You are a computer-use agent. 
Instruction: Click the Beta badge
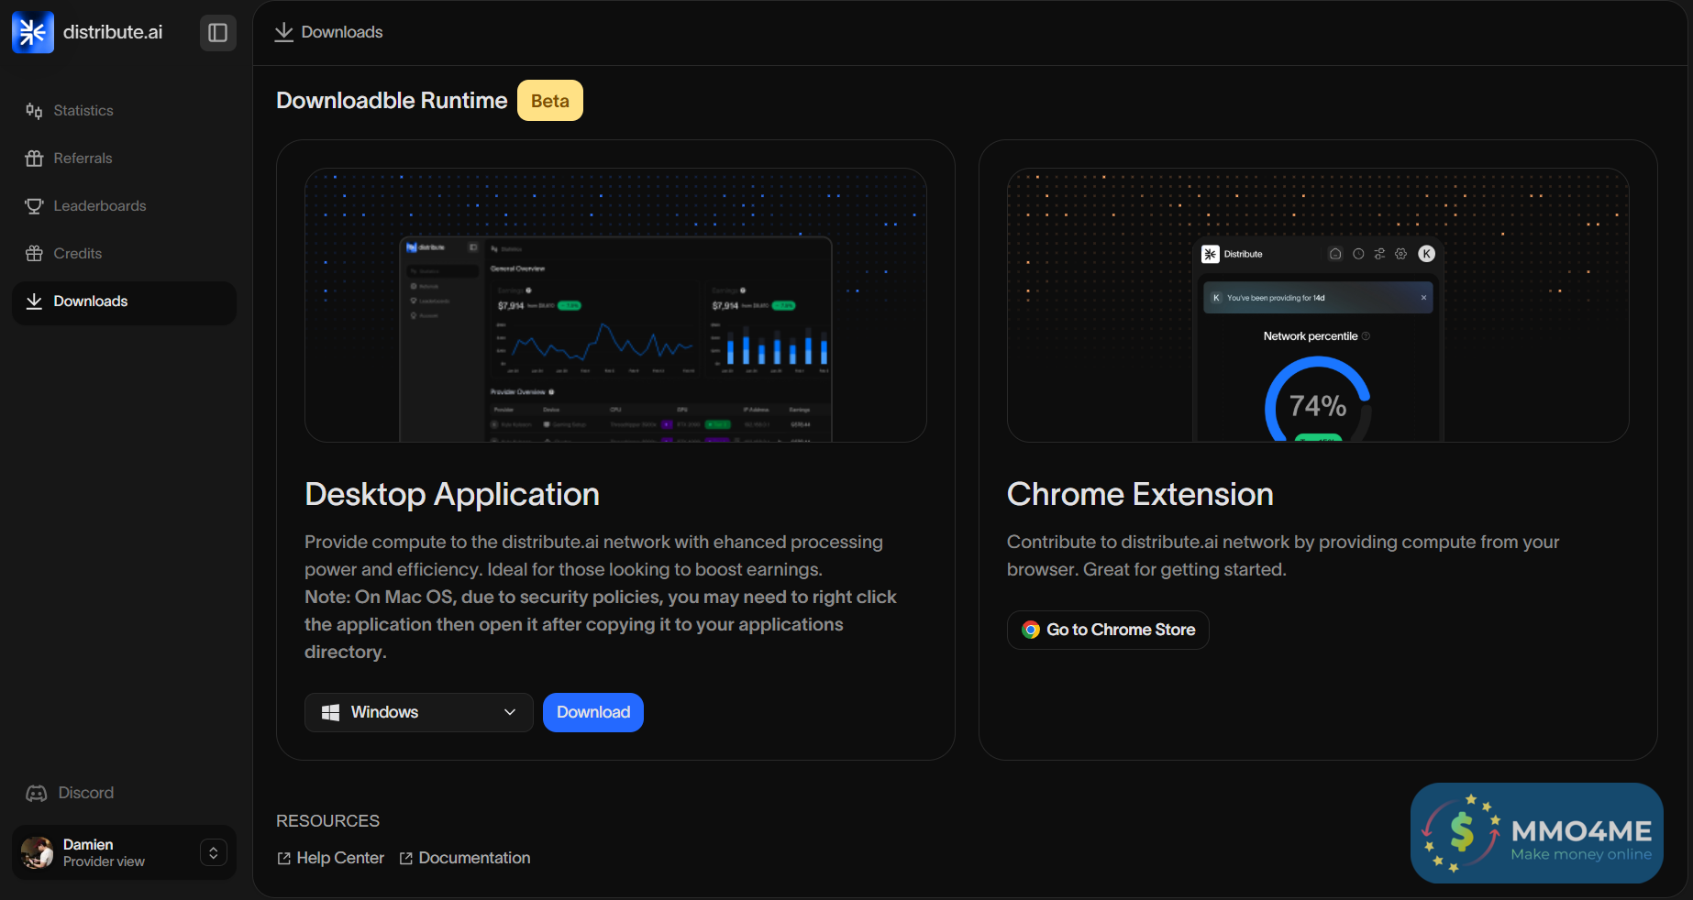click(549, 101)
